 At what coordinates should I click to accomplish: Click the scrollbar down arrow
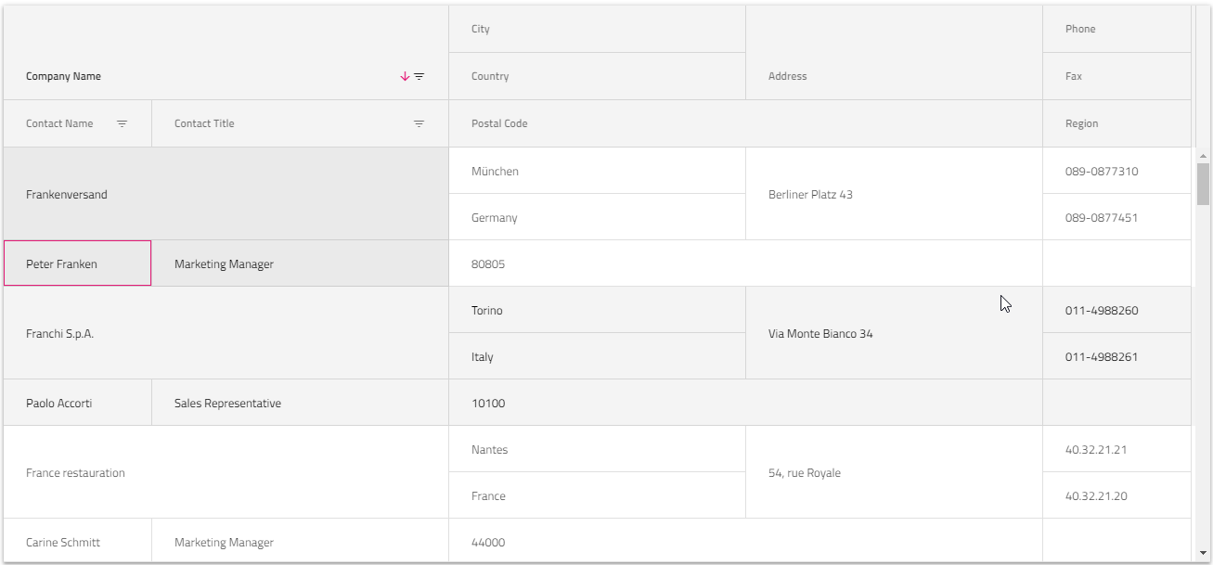pyautogui.click(x=1203, y=553)
